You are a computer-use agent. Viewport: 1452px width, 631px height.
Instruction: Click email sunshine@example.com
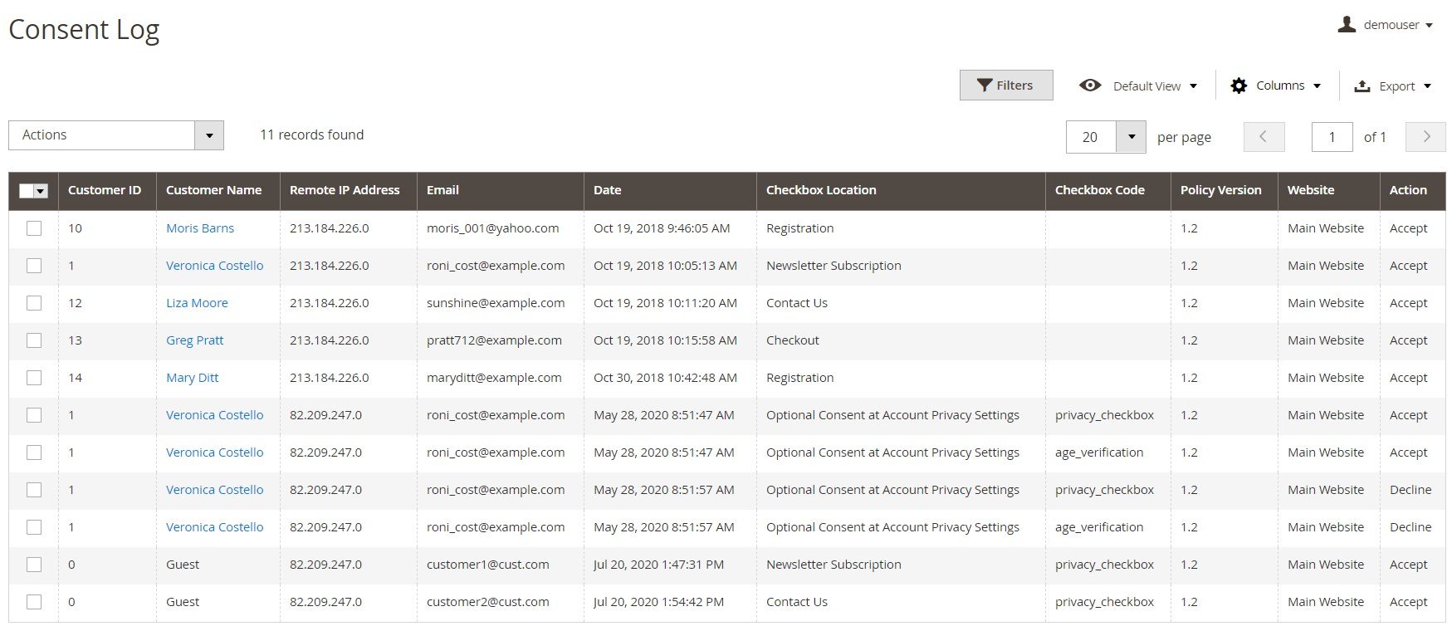[x=496, y=303]
